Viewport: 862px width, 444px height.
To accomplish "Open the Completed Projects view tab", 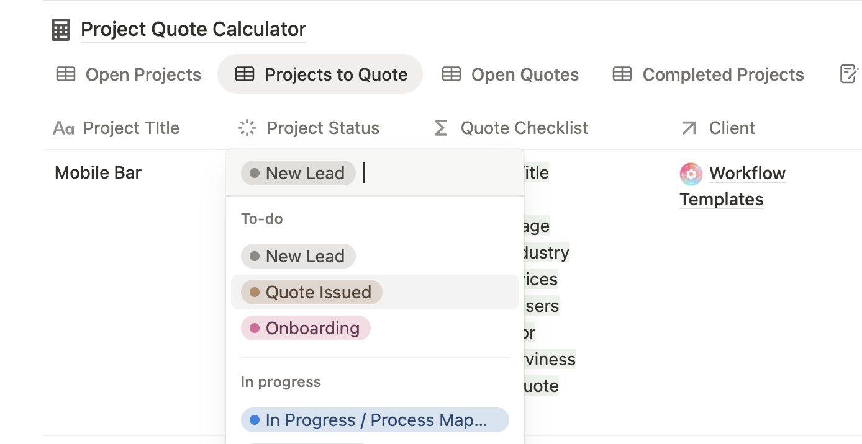I will [723, 75].
